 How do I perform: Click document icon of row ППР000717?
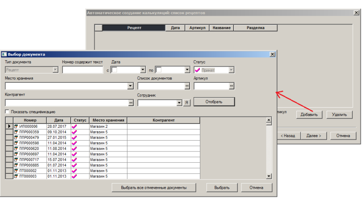[x=16, y=159]
